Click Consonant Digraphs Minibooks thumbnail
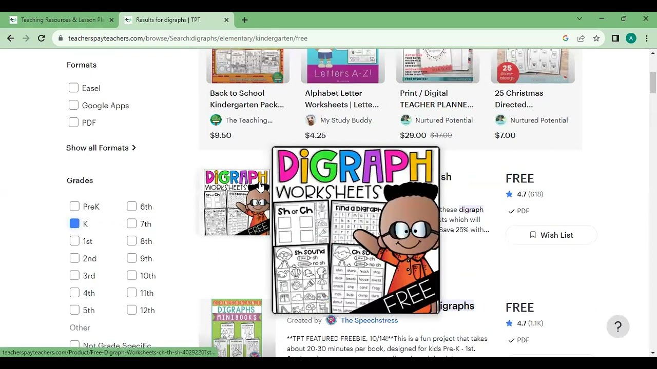Screen dimensions: 657x369 click(x=237, y=328)
